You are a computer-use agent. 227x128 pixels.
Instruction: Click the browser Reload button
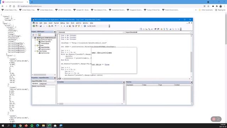tap(10, 6)
